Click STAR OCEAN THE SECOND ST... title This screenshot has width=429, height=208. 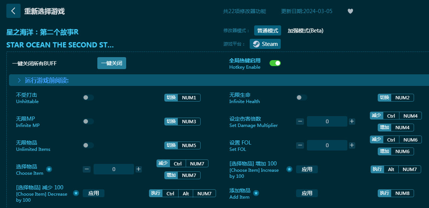(x=60, y=45)
